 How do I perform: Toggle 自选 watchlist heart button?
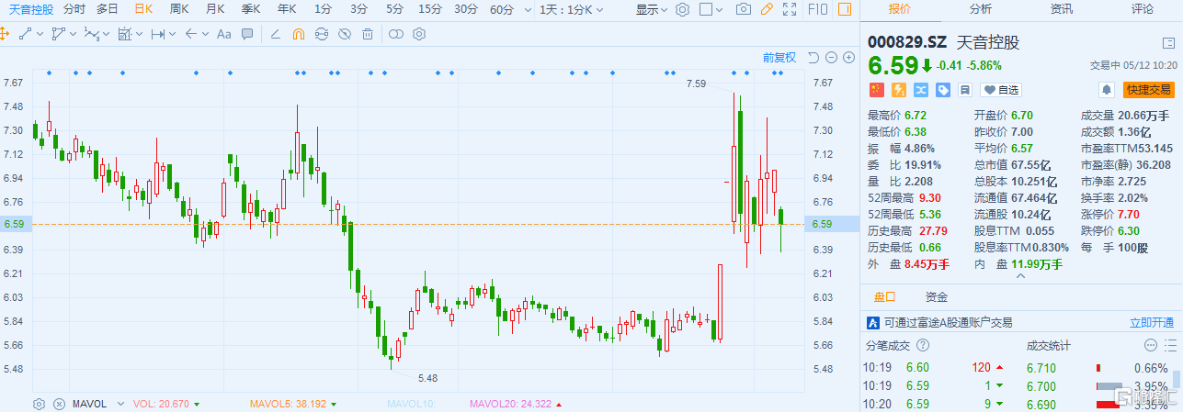pos(1001,90)
